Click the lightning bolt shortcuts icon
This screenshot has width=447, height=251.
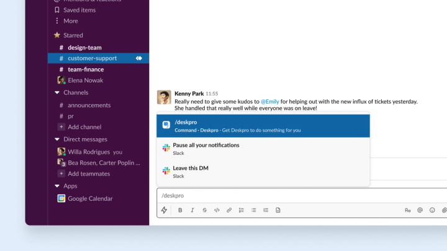[x=164, y=210]
